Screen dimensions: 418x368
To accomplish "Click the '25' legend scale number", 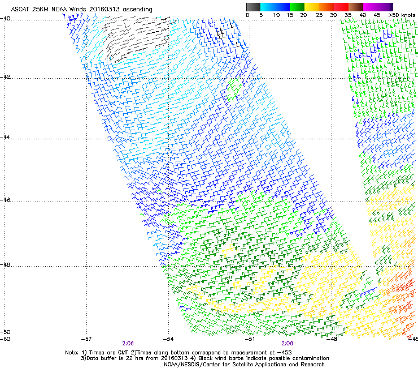I will (319, 15).
